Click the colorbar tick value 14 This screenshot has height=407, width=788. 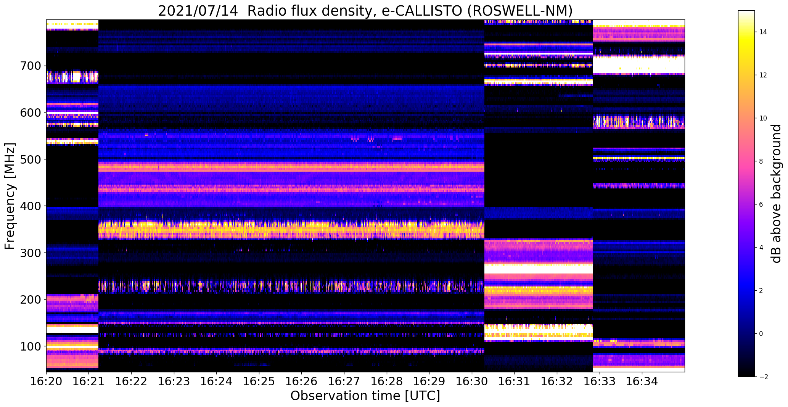pyautogui.click(x=764, y=32)
